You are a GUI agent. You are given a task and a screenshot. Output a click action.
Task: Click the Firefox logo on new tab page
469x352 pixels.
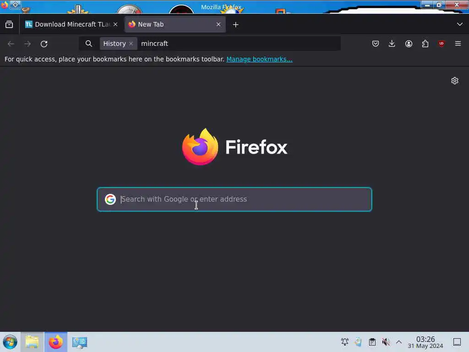click(200, 147)
